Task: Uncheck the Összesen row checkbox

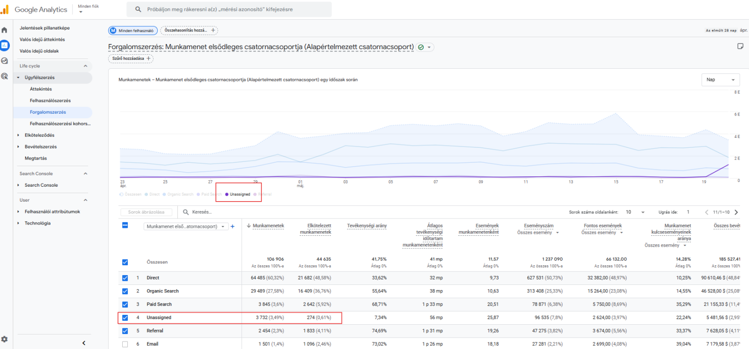Action: 125,262
